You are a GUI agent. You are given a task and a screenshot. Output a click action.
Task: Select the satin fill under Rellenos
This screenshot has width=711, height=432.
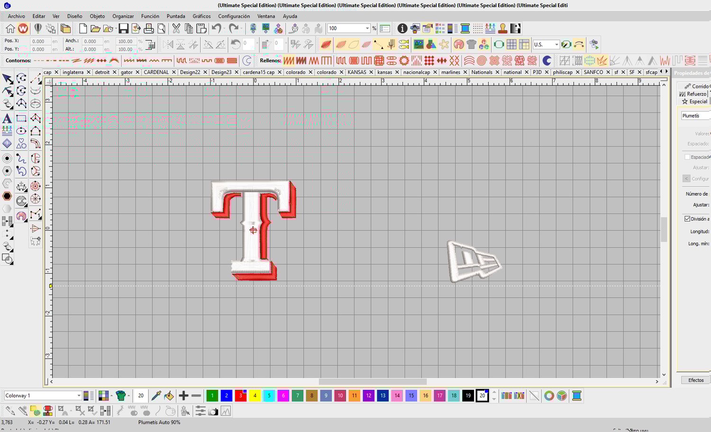point(289,61)
